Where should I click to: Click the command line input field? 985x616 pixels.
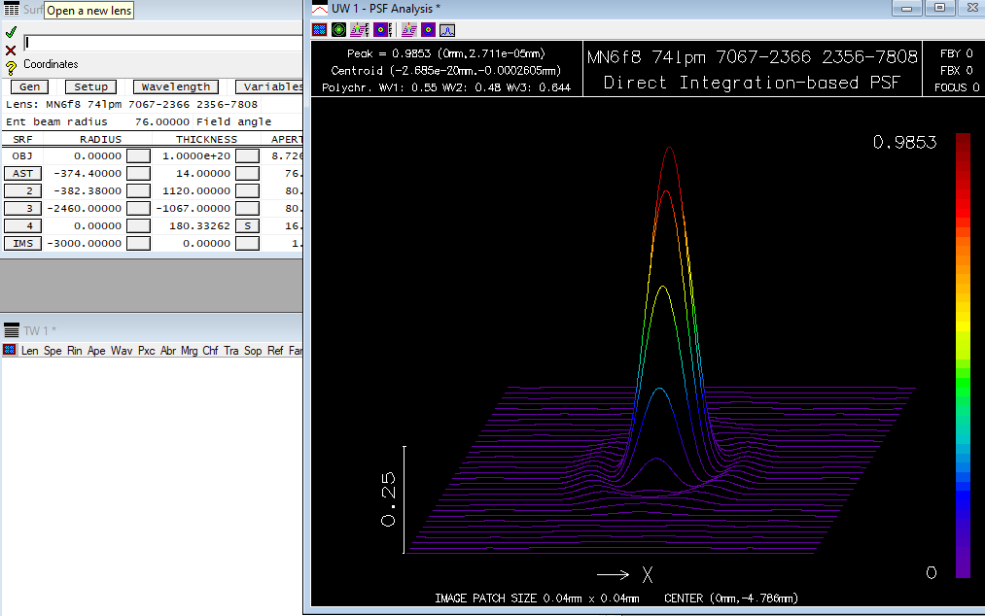point(160,43)
